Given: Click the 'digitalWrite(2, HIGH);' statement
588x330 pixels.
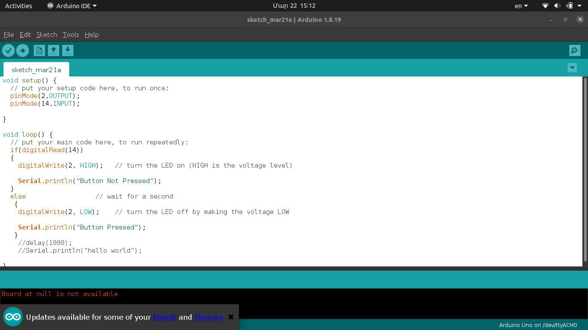Looking at the screenshot, I should point(61,165).
